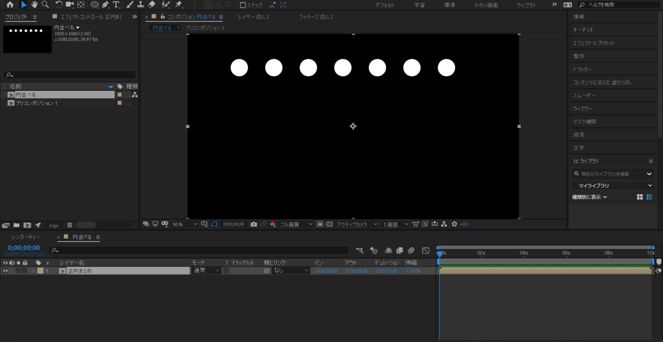Screen dimensions: 663x342
Task: Toggle mask and shape path visibility in viewer
Action: pyautogui.click(x=214, y=224)
